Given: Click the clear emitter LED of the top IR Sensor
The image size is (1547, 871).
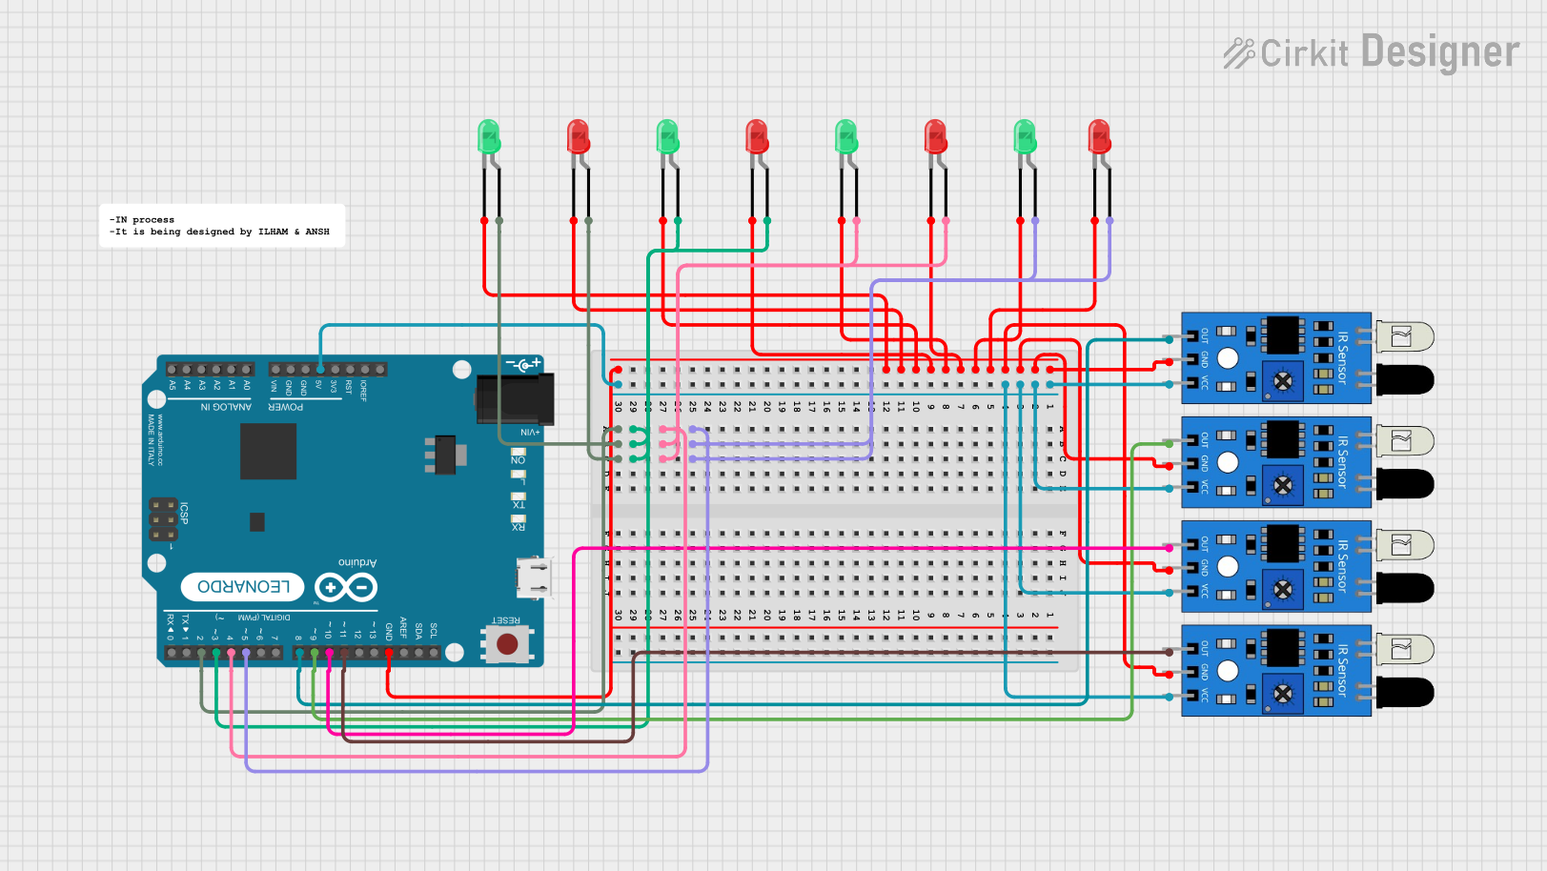Looking at the screenshot, I should coord(1405,336).
